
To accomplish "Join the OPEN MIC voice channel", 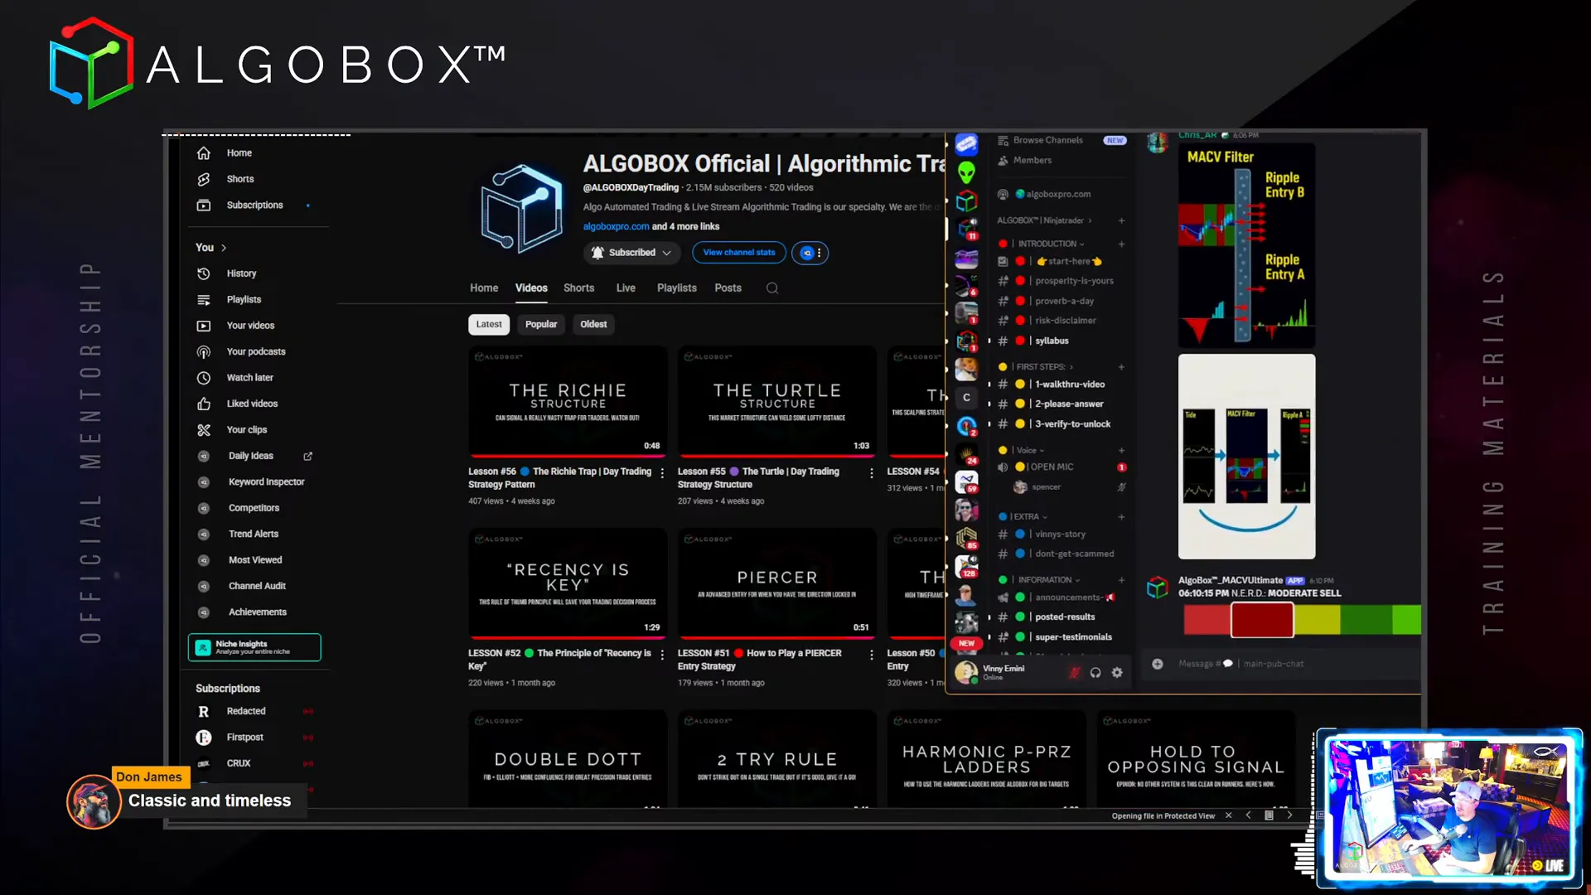I will tap(1051, 467).
